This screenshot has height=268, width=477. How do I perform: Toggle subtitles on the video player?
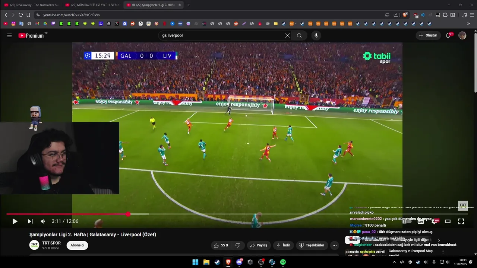421,221
